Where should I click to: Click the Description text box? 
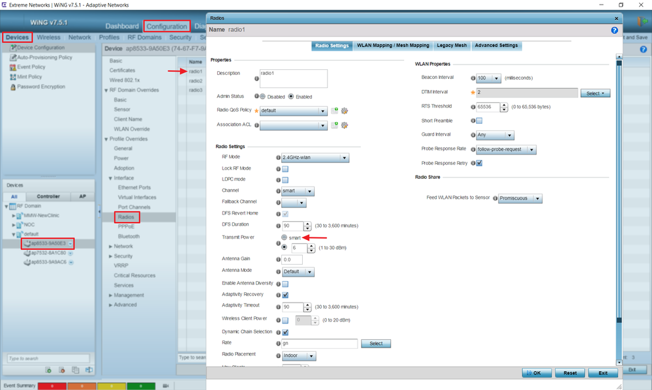[294, 78]
